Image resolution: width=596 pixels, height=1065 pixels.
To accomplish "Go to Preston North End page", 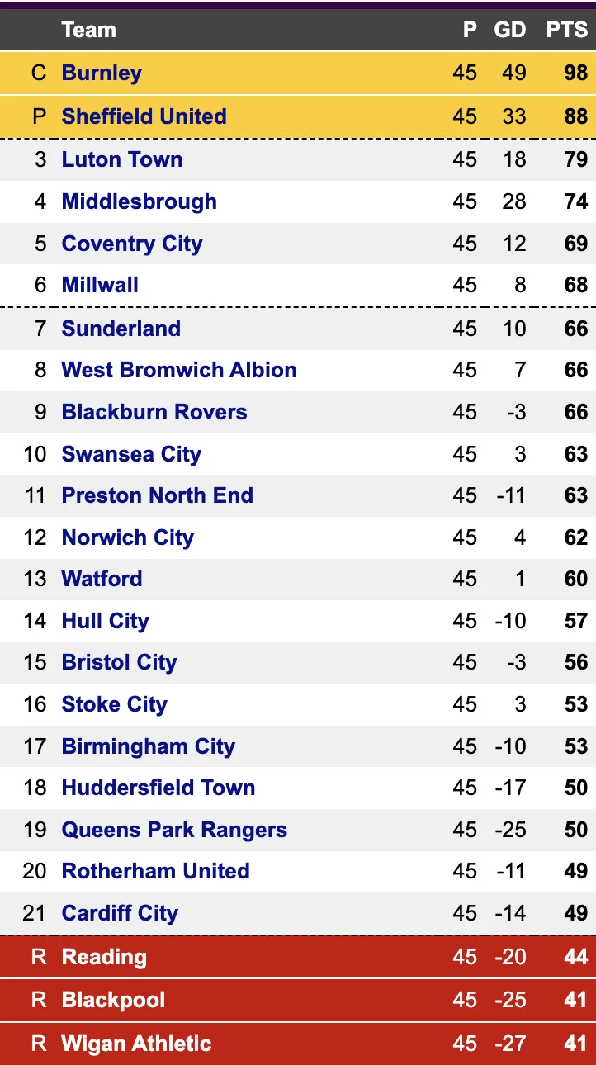I will coord(157,495).
